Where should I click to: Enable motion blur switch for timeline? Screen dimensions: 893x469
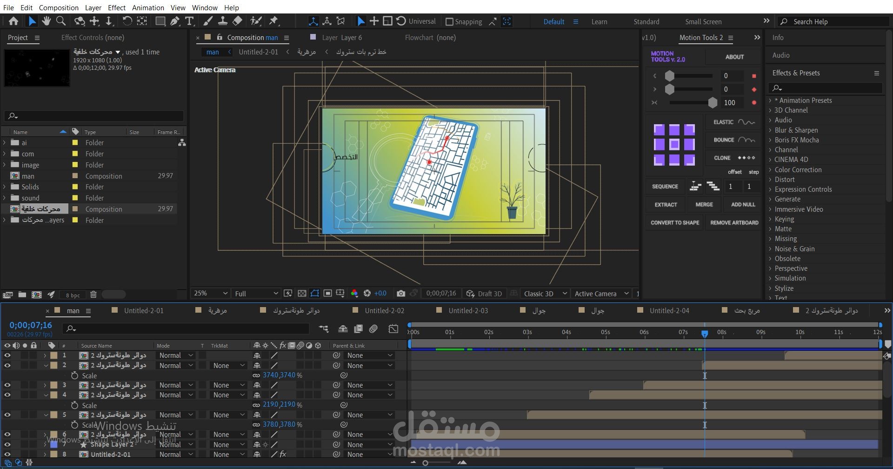[373, 329]
